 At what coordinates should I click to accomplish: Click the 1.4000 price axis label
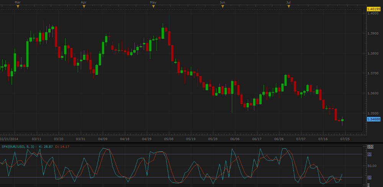pos(373,13)
